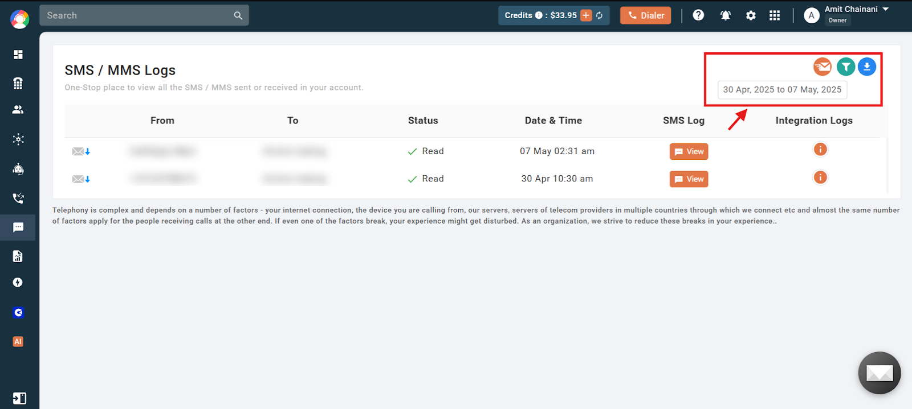Click the Dialer button
This screenshot has height=409, width=912.
coord(646,15)
